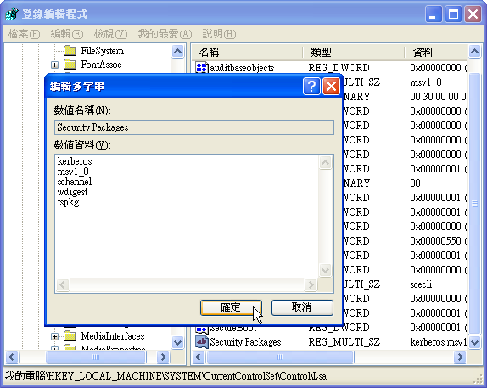This screenshot has height=388, width=487.
Task: Click the tree pane scroll up arrow
Action: click(177, 51)
